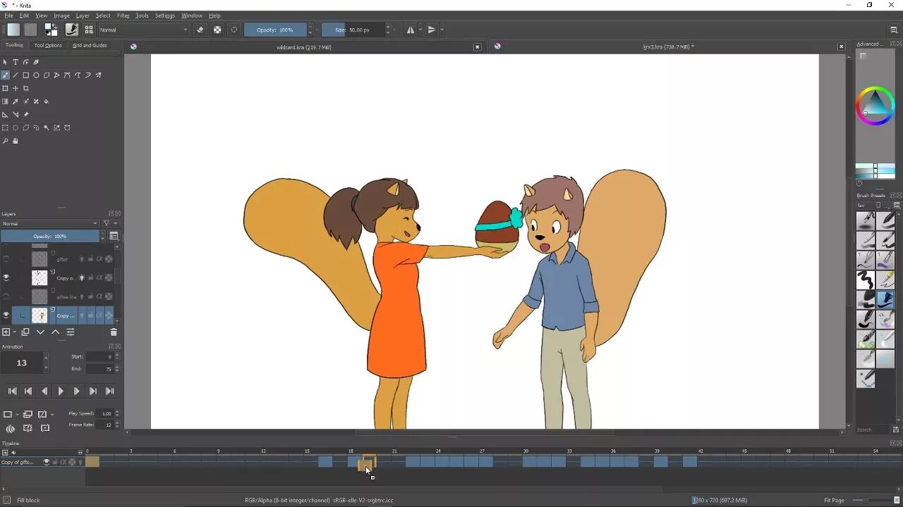Screen dimensions: 903x507
Task: Expand horizontal mirror options arrow
Action: [x=420, y=30]
